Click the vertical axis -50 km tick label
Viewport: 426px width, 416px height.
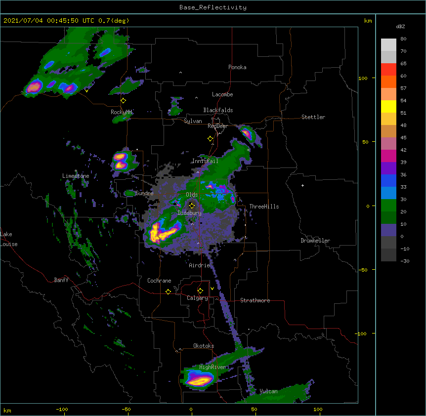(363, 270)
